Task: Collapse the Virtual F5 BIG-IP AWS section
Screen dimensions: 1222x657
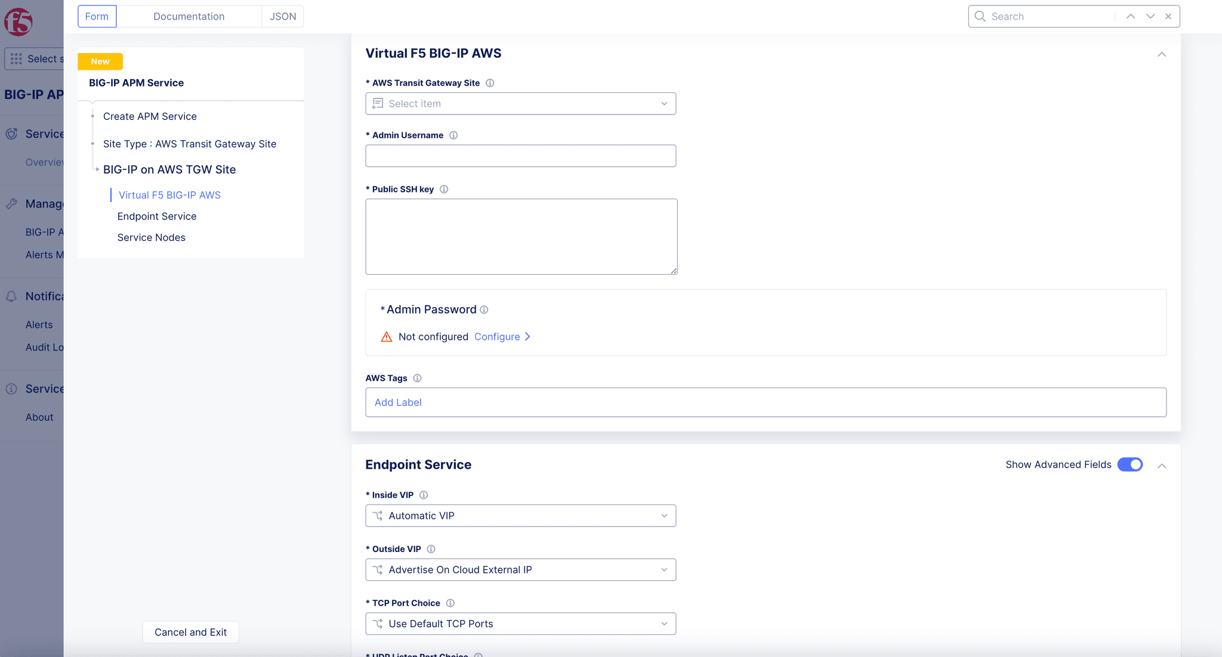Action: [x=1162, y=54]
